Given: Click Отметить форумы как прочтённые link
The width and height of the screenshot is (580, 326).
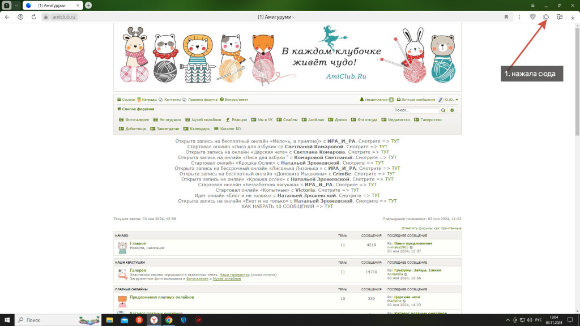Looking at the screenshot, I should pos(431,228).
